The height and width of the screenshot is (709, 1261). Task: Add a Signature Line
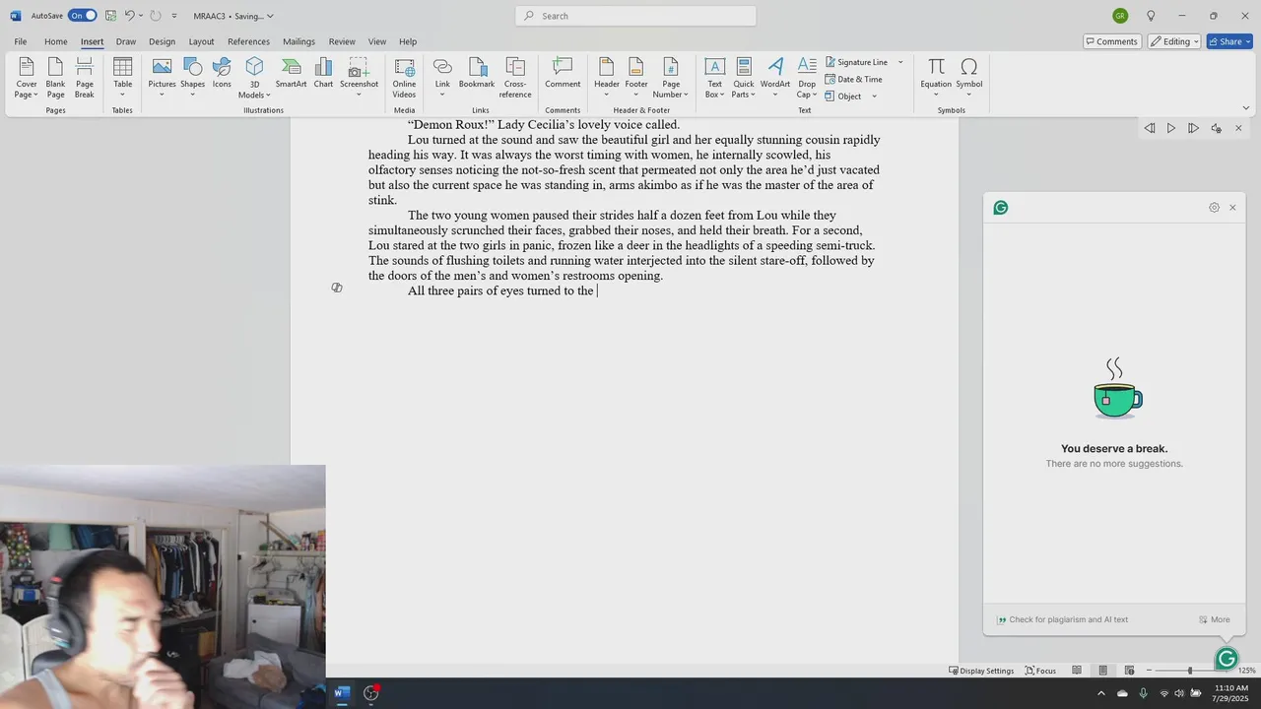point(856,62)
